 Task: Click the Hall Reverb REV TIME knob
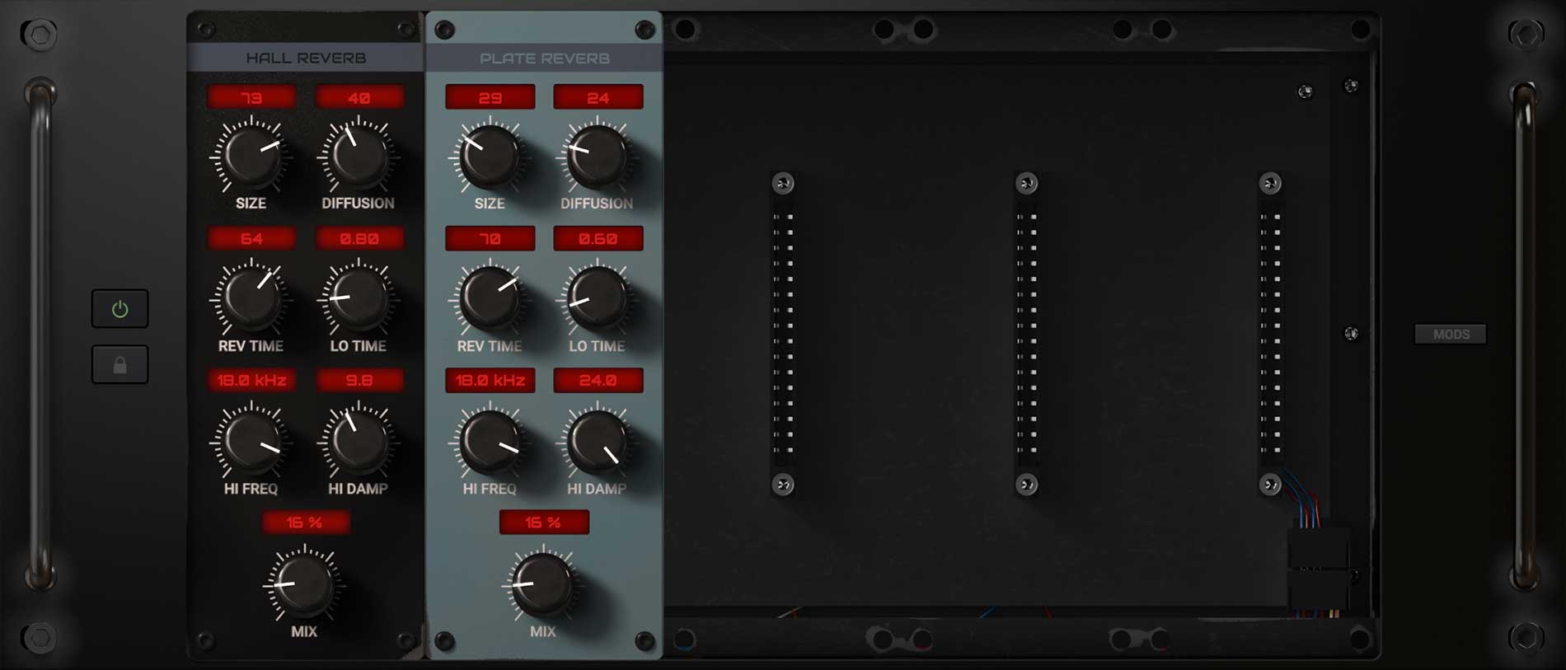click(x=251, y=298)
